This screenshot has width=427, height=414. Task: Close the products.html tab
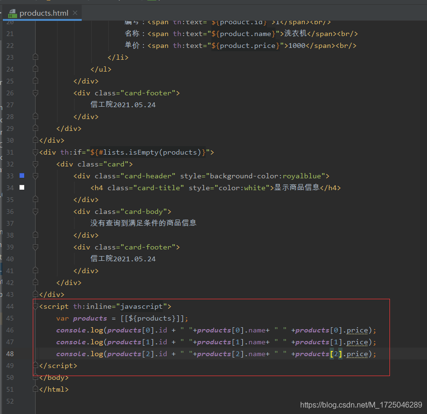click(75, 13)
